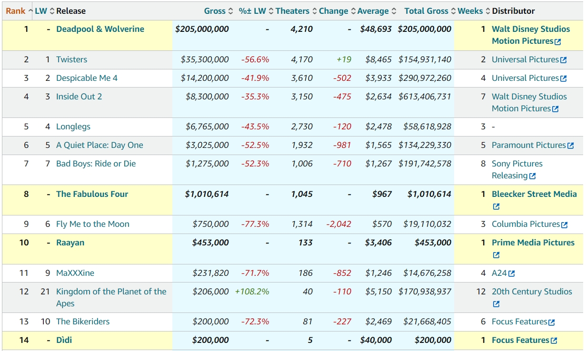Select the $134,229,330 total gross value
The width and height of the screenshot is (586, 351).
pos(425,145)
